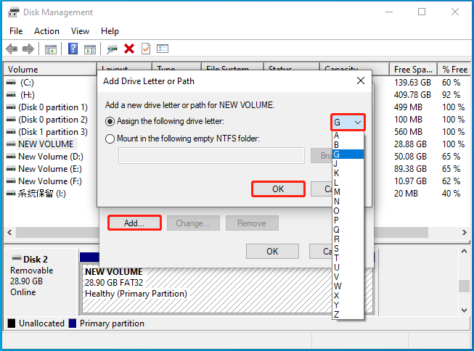
Task: Click the Forward arrow toolbar icon
Action: (x=28, y=49)
